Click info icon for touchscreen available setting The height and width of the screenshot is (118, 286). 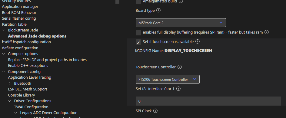coord(197,41)
